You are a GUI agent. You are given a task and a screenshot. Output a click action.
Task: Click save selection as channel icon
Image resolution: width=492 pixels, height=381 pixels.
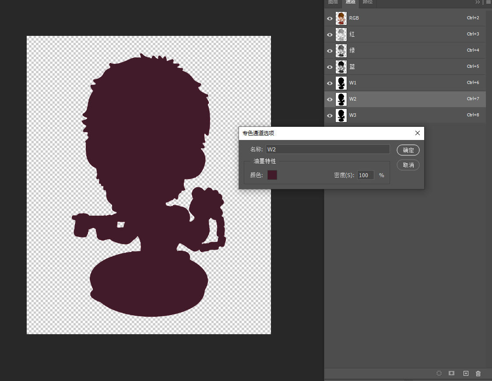tap(451, 373)
